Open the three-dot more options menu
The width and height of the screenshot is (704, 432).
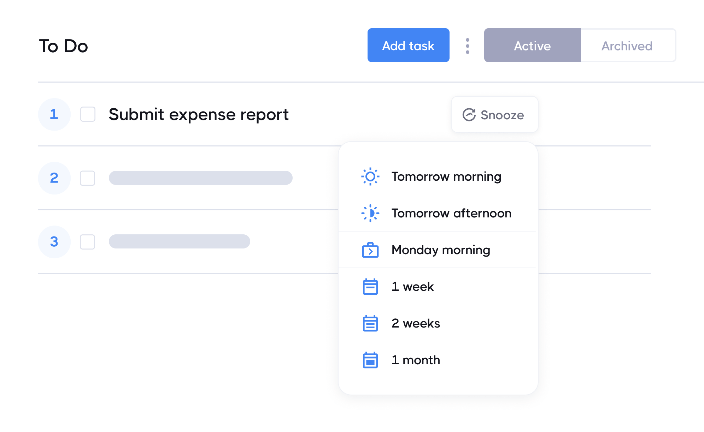(x=467, y=46)
